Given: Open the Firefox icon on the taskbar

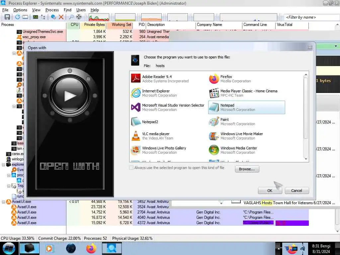Looking at the screenshot, I should coord(91,248).
